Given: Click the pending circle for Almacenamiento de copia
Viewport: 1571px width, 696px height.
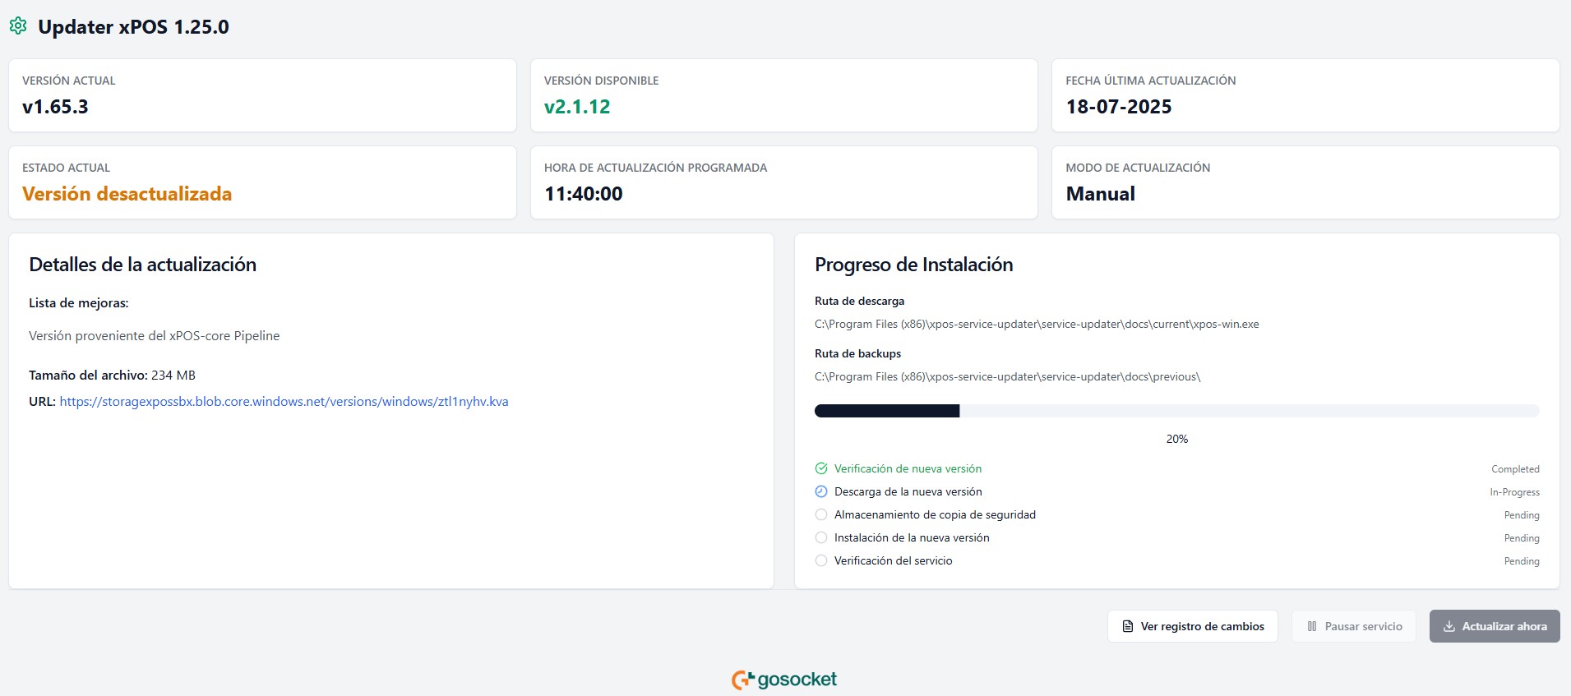Looking at the screenshot, I should 821,514.
